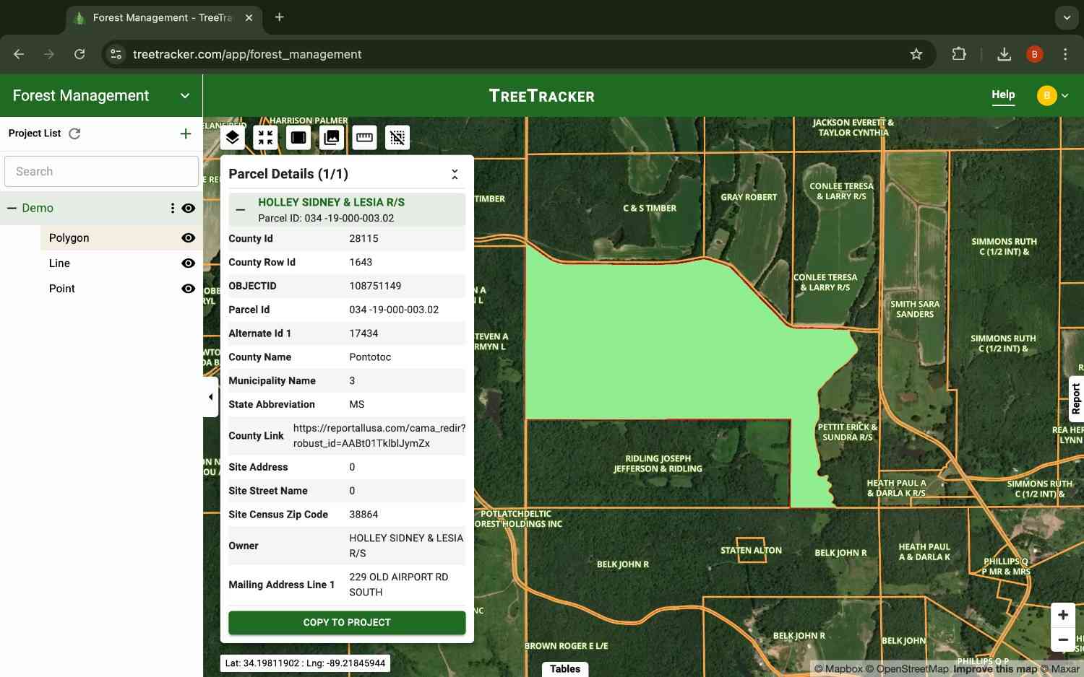
Task: Click the fit-to-extent map tool
Action: (x=265, y=137)
